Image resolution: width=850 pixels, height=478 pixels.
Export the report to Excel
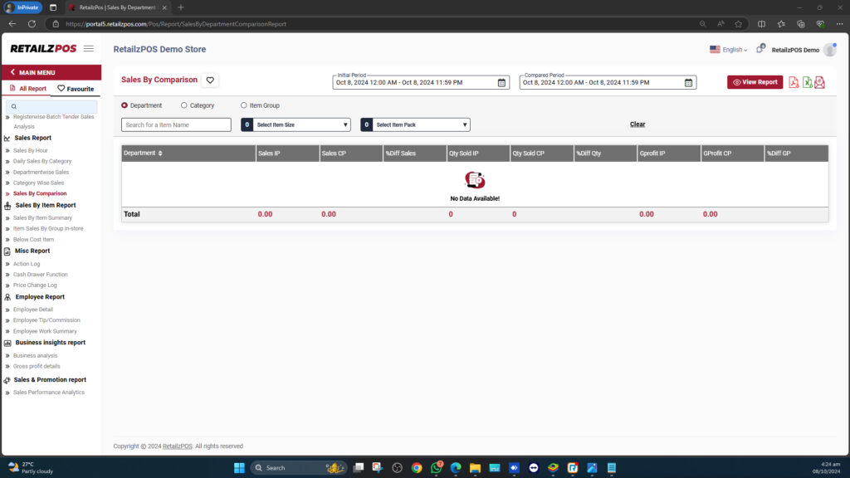(806, 82)
